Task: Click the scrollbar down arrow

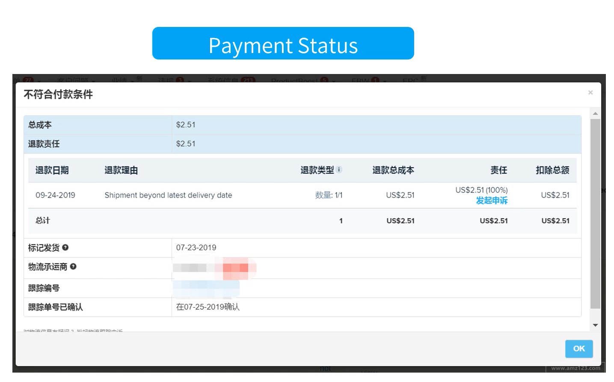Action: pyautogui.click(x=595, y=326)
